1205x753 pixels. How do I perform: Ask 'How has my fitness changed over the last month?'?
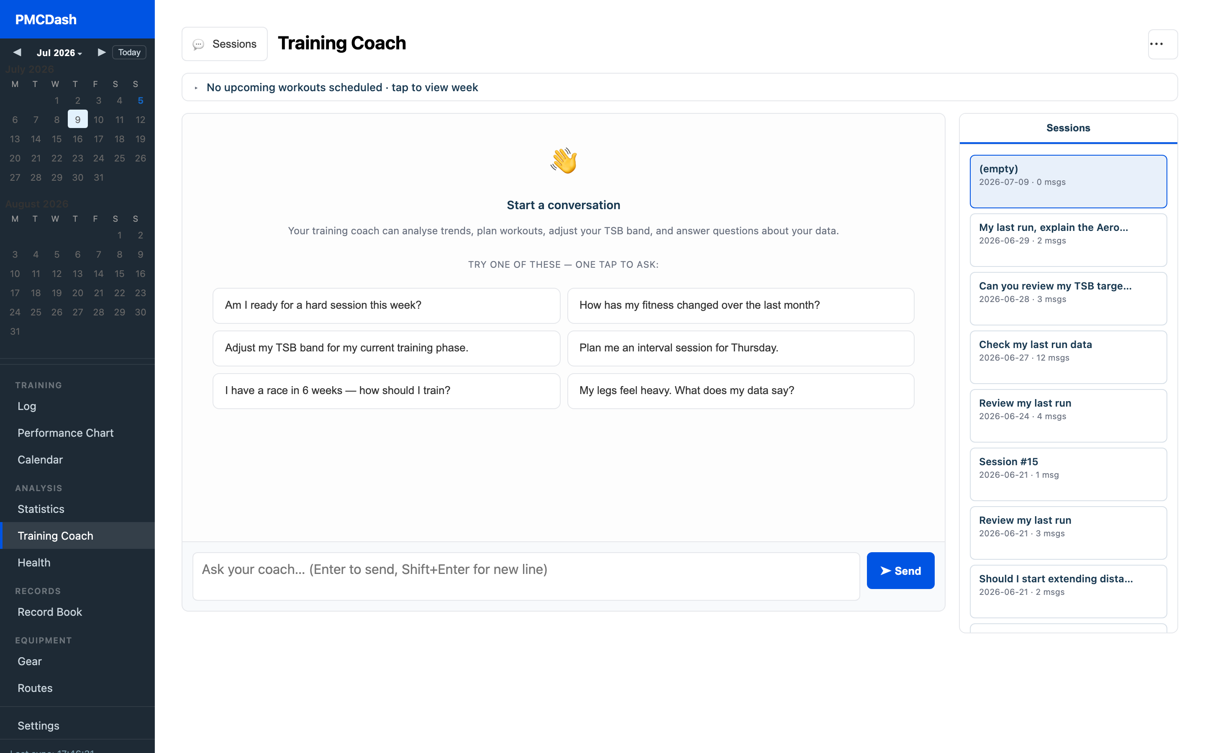(x=741, y=305)
